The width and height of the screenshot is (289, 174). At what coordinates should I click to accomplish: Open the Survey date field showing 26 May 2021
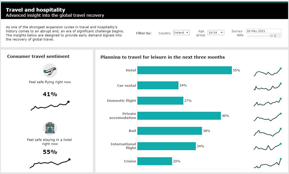tap(263, 31)
